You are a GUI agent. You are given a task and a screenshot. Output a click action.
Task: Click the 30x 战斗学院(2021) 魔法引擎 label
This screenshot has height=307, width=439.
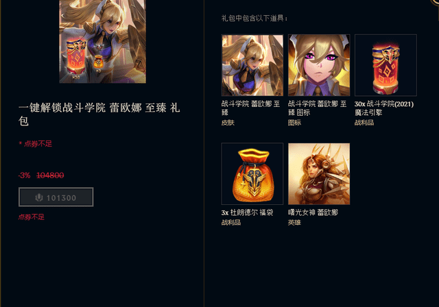tap(384, 108)
